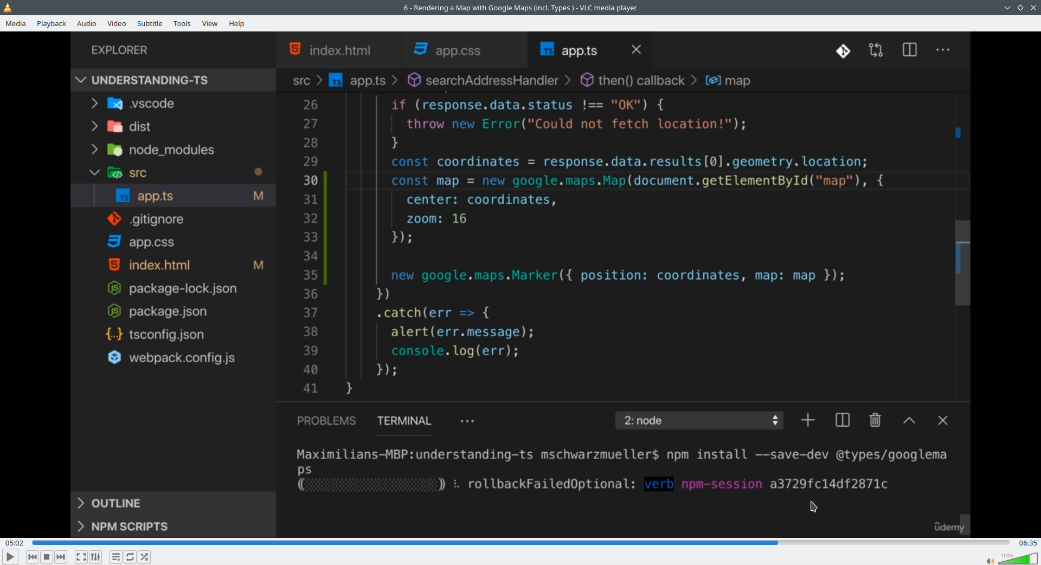Adjust the volume slider at 100%

click(1018, 559)
